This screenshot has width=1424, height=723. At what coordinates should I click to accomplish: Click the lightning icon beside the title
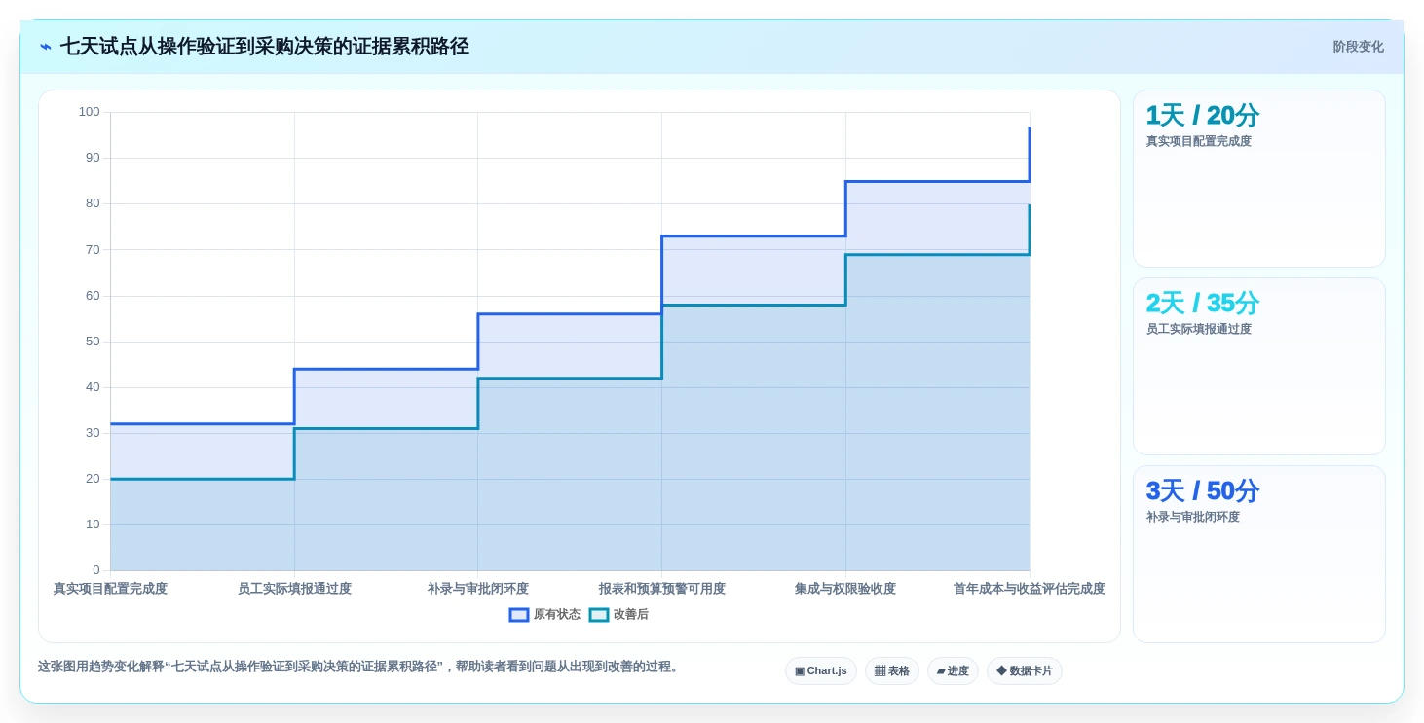45,47
